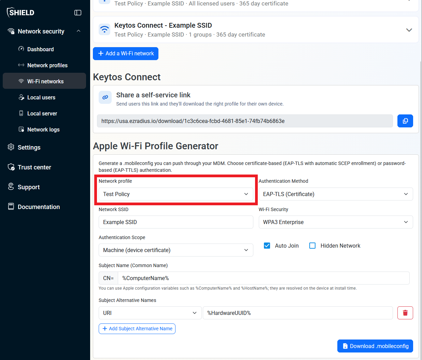Click the Local users person icon
The height and width of the screenshot is (360, 422).
click(x=21, y=97)
